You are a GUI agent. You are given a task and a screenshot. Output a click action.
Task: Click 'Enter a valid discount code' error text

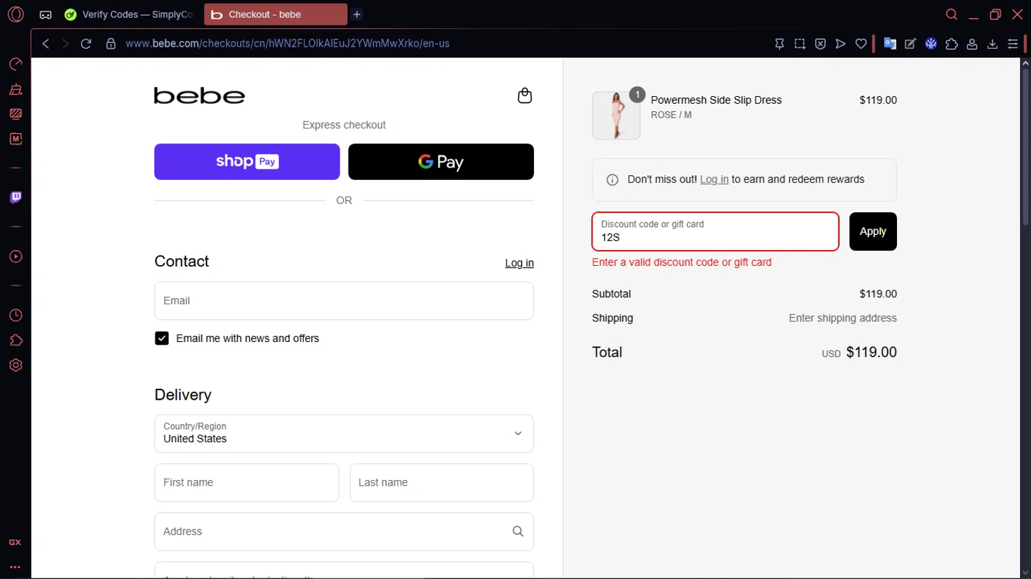682,262
